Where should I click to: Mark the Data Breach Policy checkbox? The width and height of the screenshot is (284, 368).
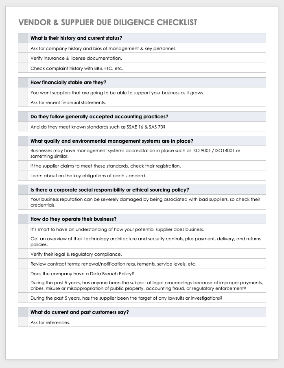click(23, 274)
